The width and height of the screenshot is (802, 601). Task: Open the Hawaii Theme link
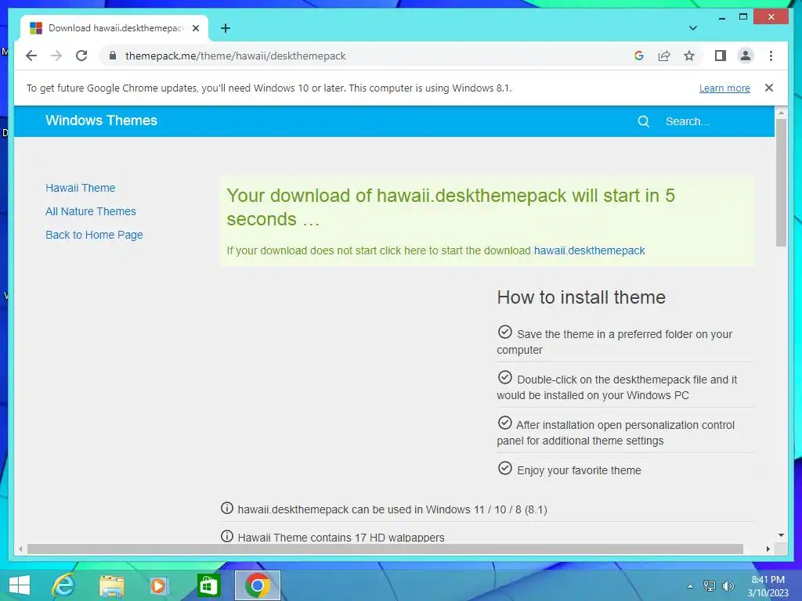(81, 188)
